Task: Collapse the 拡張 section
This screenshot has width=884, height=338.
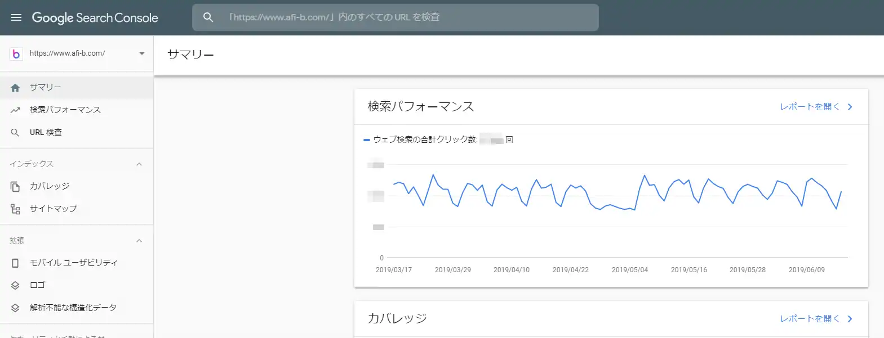Action: (x=139, y=241)
